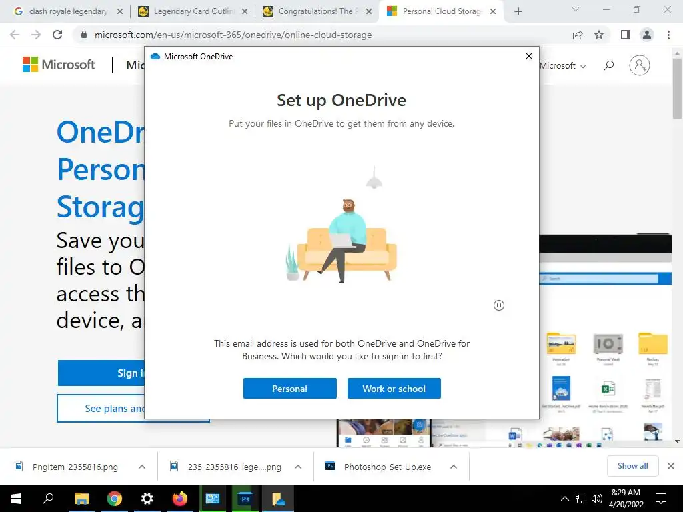Expand options for PngItem_2355816.png download
The height and width of the screenshot is (512, 683).
[142, 467]
